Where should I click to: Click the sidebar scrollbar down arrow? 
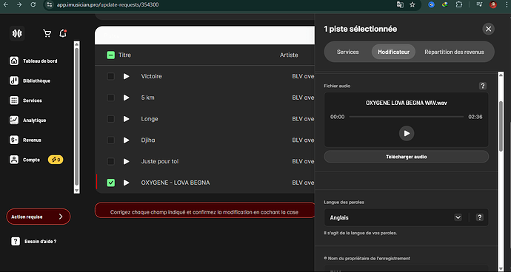[76, 191]
